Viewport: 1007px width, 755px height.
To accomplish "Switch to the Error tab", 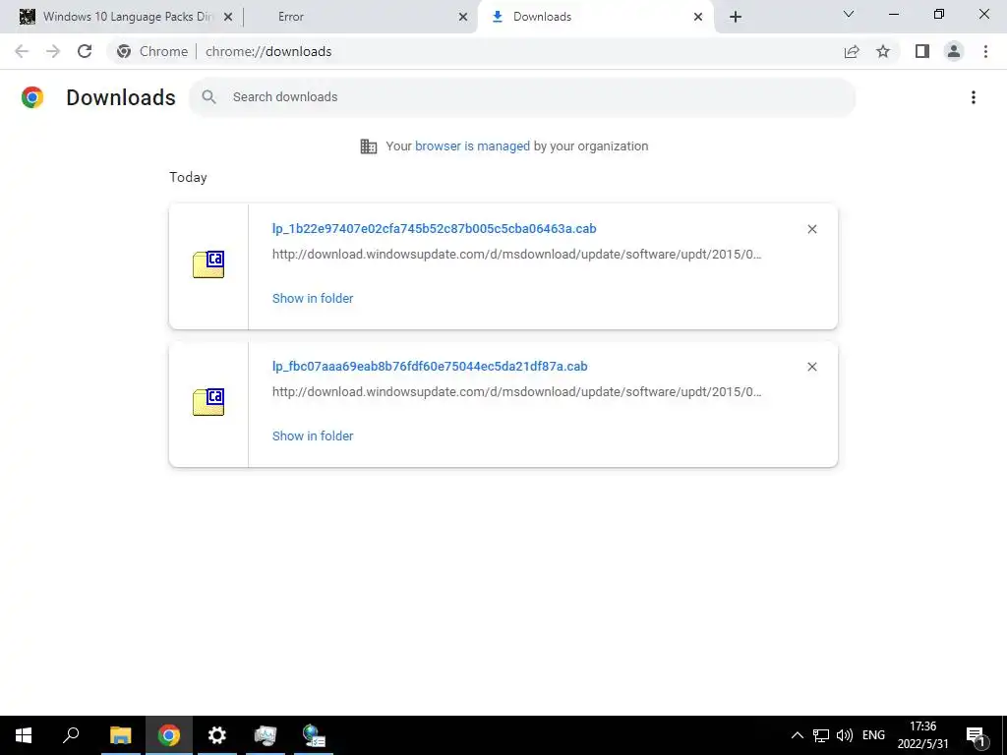I will click(360, 17).
